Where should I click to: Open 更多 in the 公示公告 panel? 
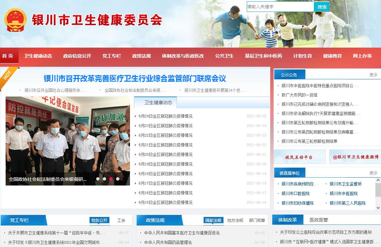pos(373,75)
